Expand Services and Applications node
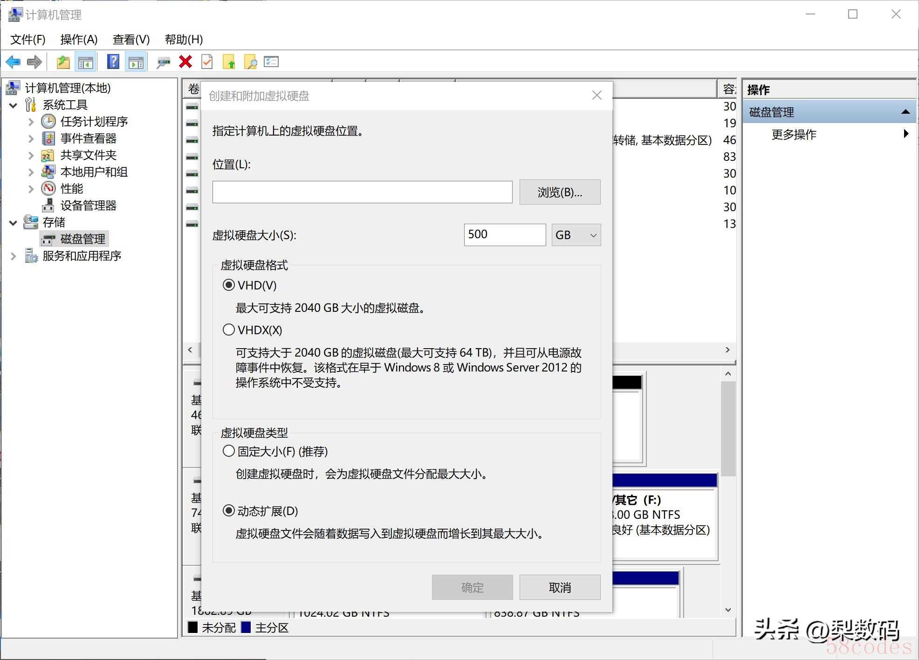 pos(14,256)
